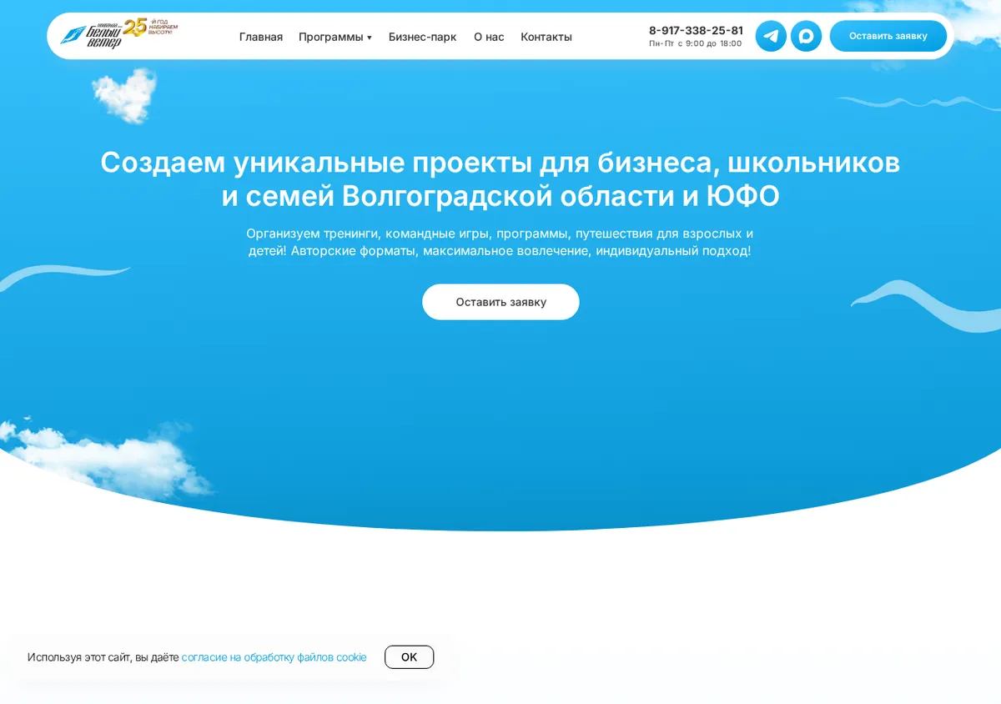
Task: Click the Белый ветер logo
Action: coord(91,36)
